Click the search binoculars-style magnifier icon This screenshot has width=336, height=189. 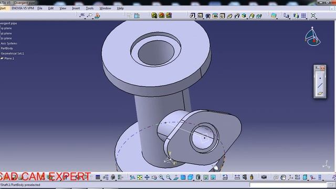pos(90,15)
